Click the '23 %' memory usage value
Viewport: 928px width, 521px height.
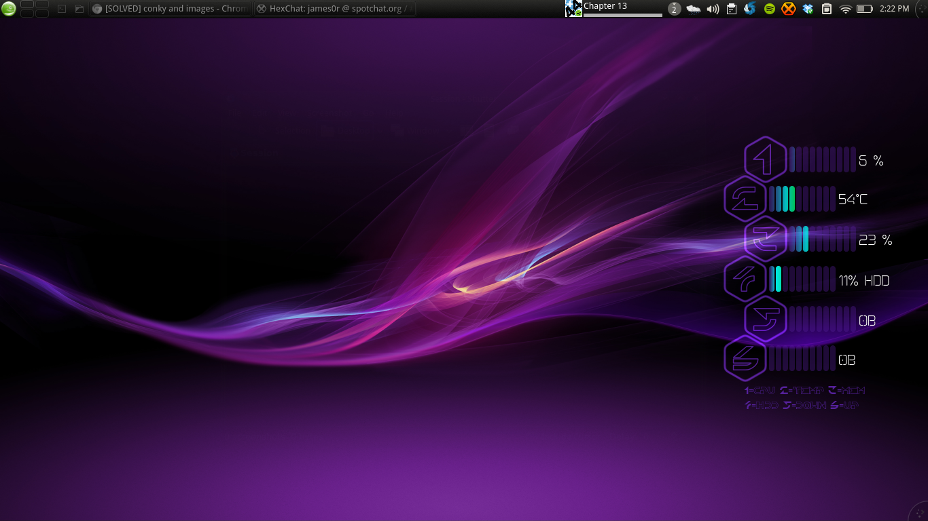[876, 240]
